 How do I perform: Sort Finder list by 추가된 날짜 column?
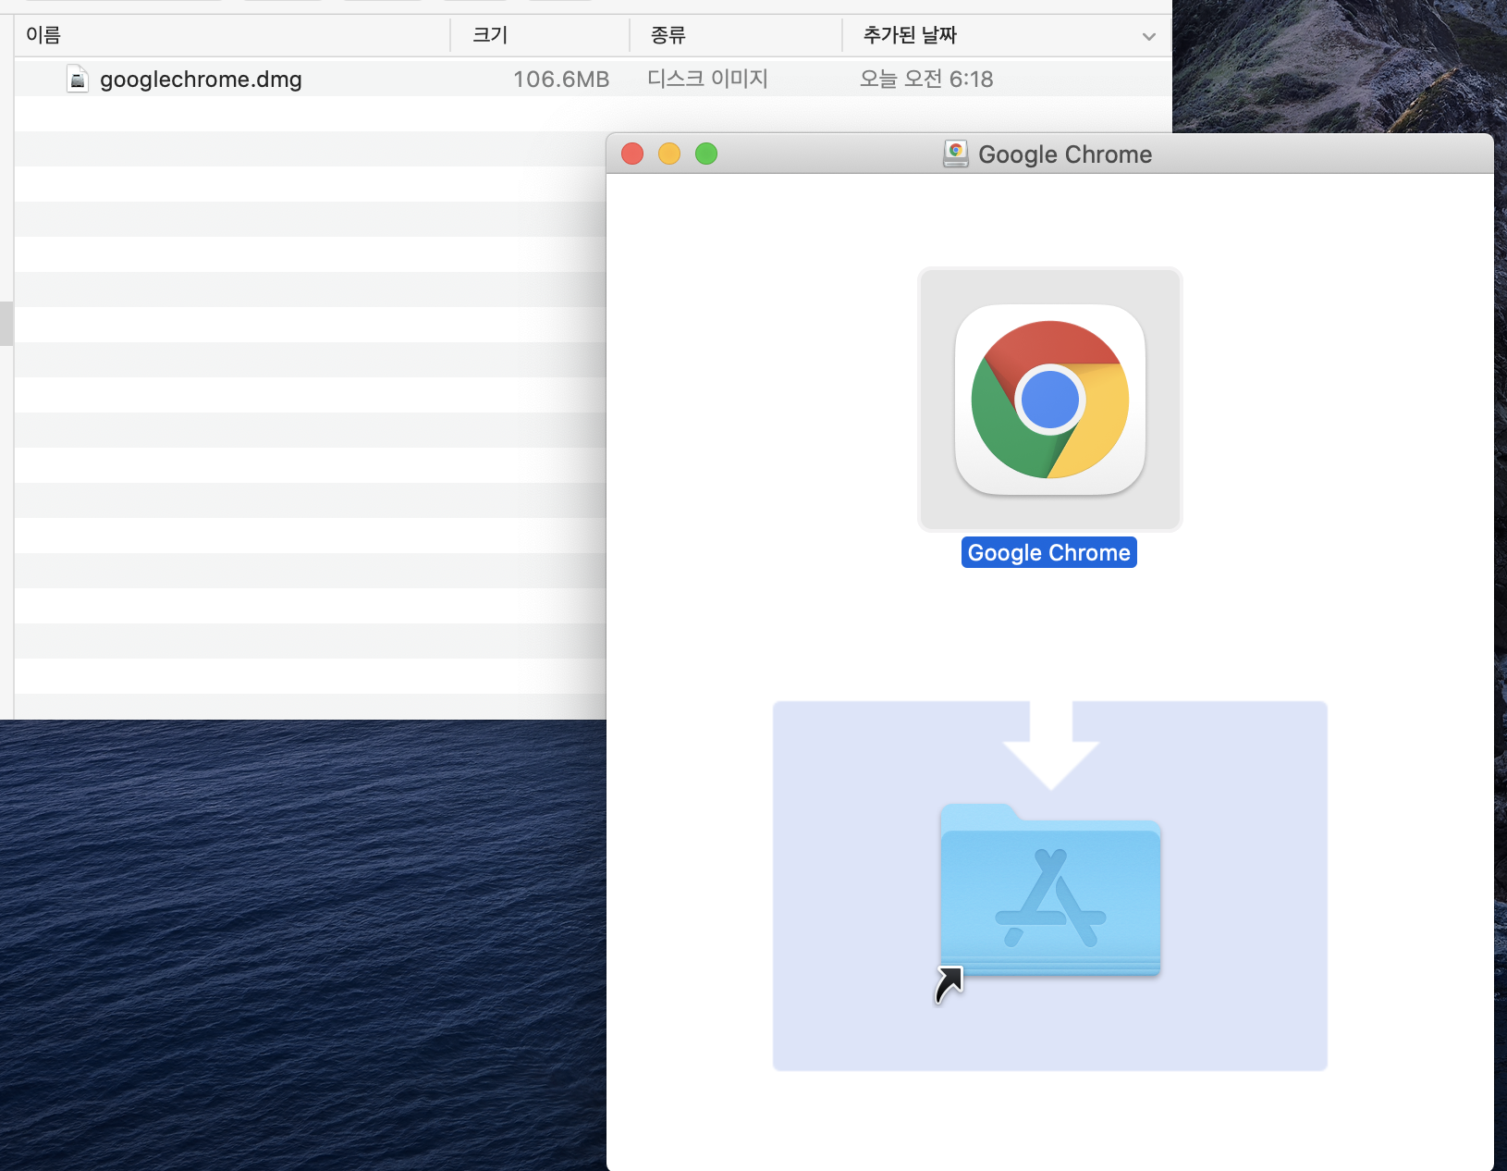(x=910, y=35)
